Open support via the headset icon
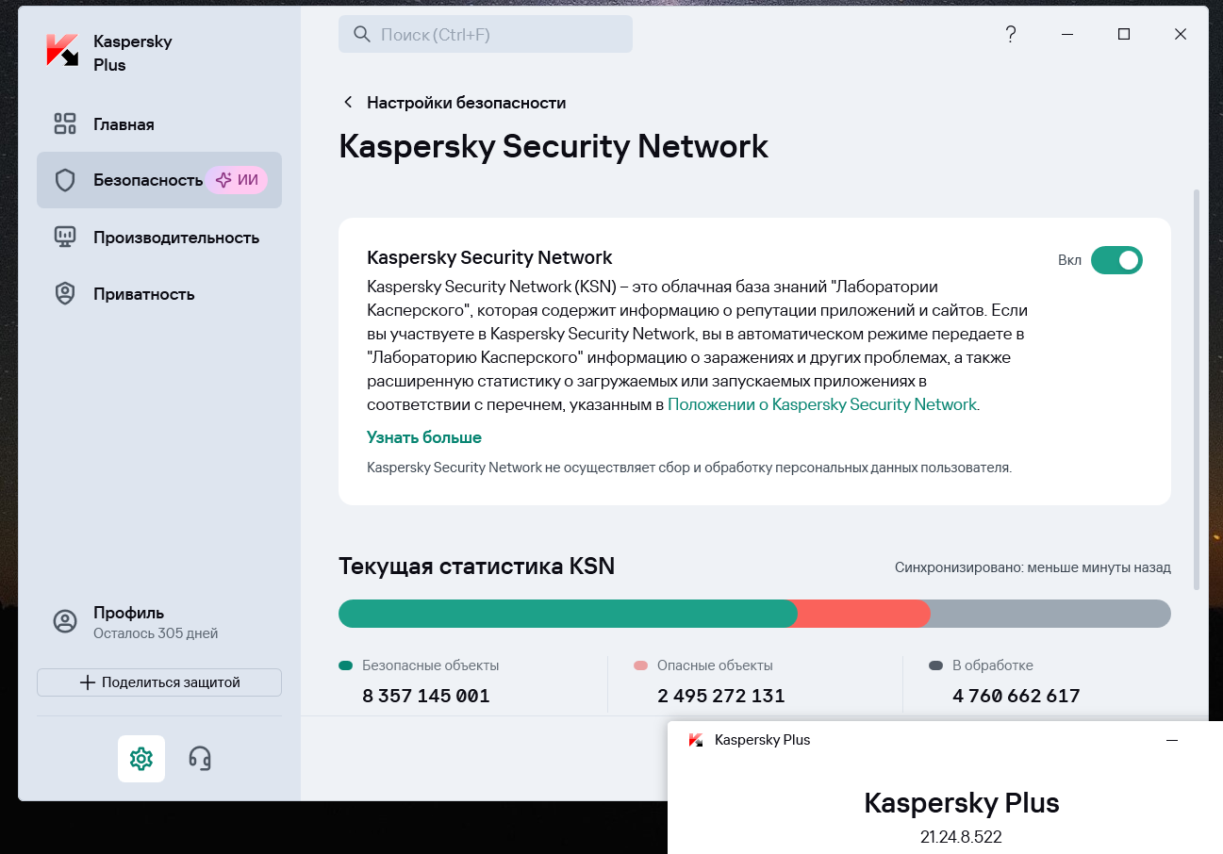1223x854 pixels. [x=200, y=758]
